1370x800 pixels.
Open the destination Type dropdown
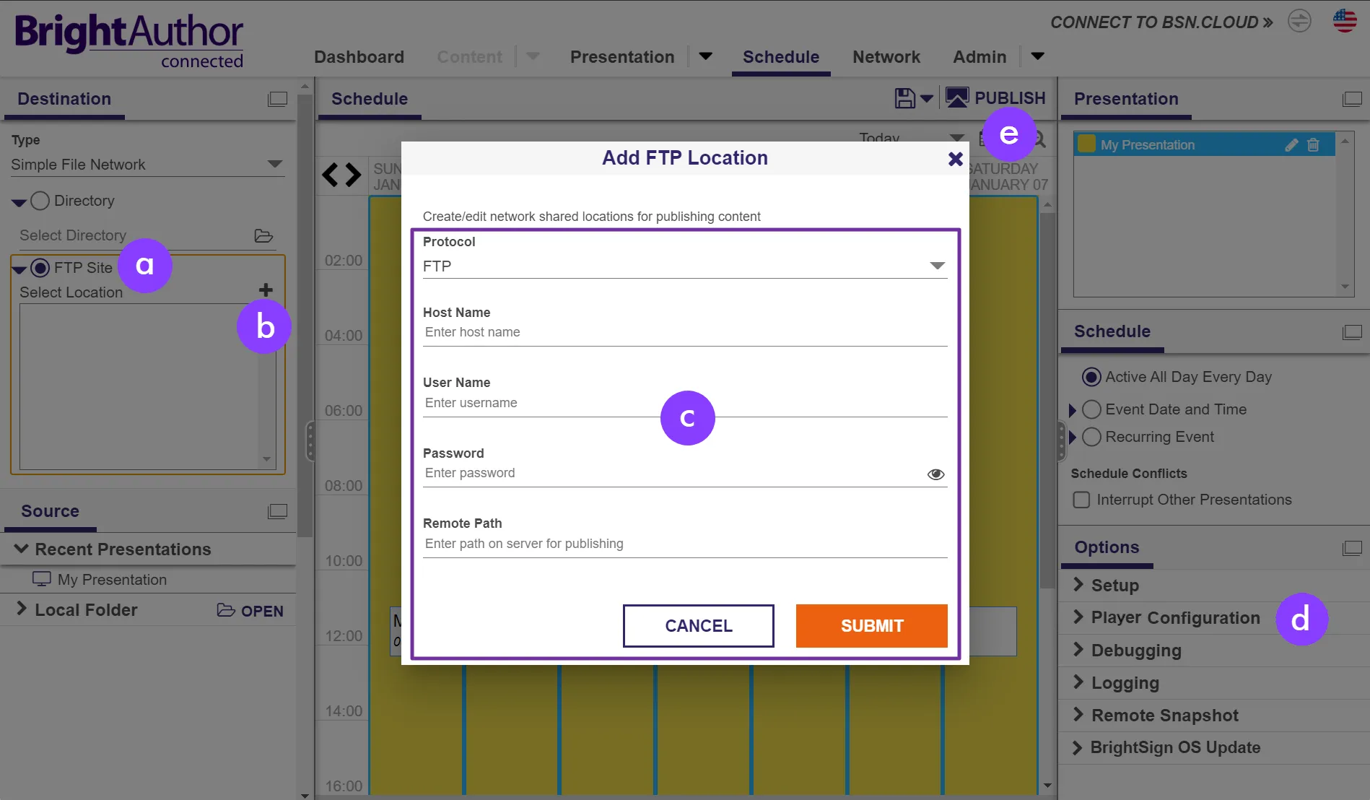pos(147,165)
